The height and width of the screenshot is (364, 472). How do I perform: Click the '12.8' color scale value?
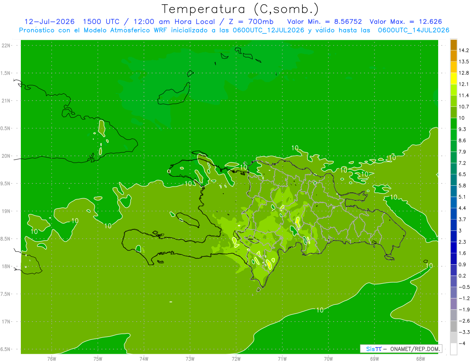(464, 73)
